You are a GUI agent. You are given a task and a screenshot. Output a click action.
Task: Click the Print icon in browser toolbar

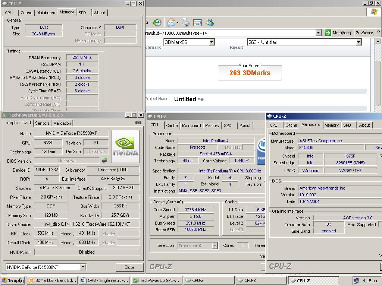pyautogui.click(x=186, y=23)
